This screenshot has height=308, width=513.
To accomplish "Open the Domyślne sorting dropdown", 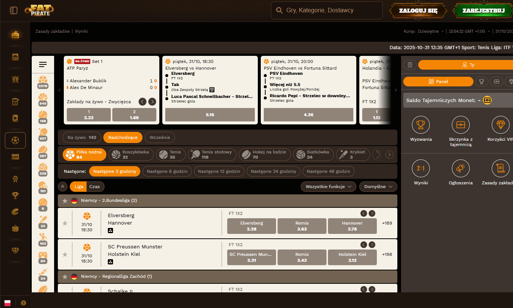I will coord(378,187).
